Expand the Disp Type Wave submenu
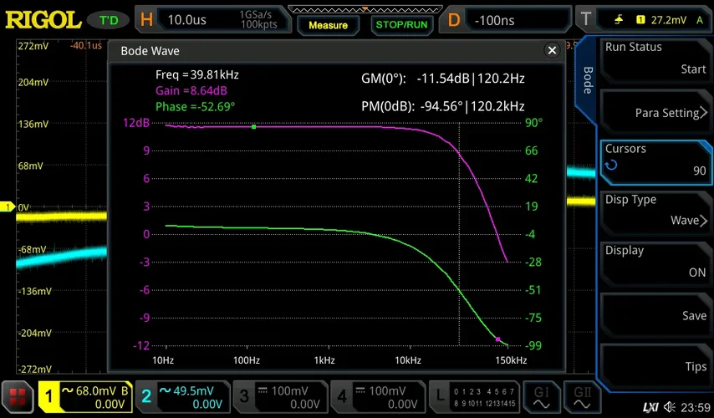Image resolution: width=714 pixels, height=418 pixels. (x=655, y=212)
